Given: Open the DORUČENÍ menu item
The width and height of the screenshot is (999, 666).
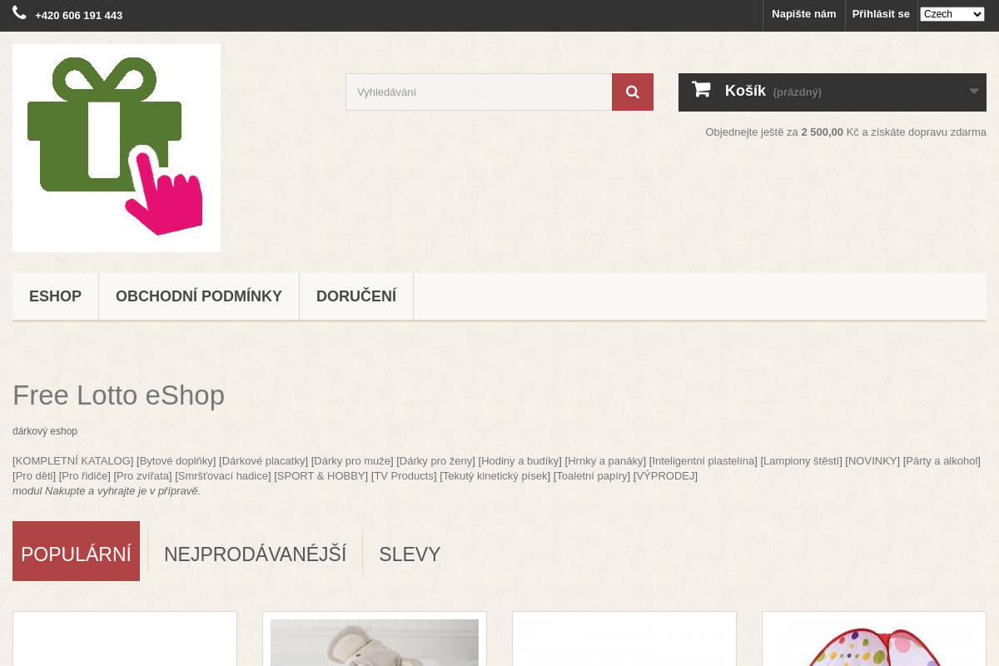Looking at the screenshot, I should click(356, 296).
